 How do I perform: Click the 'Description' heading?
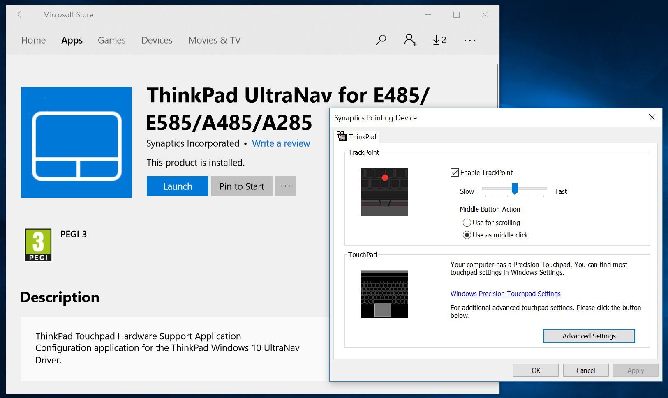click(x=60, y=297)
